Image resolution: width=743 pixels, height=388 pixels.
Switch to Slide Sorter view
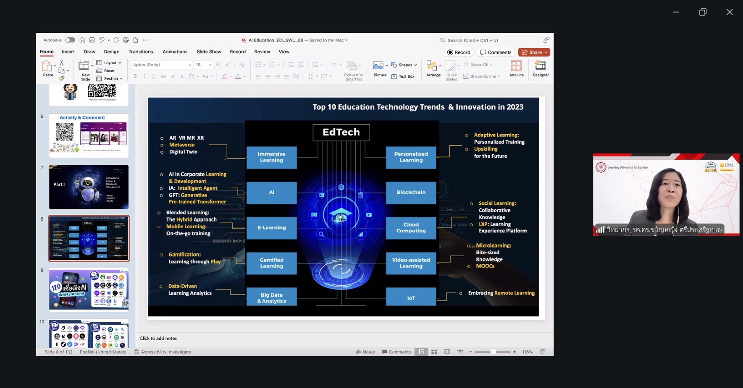click(434, 352)
